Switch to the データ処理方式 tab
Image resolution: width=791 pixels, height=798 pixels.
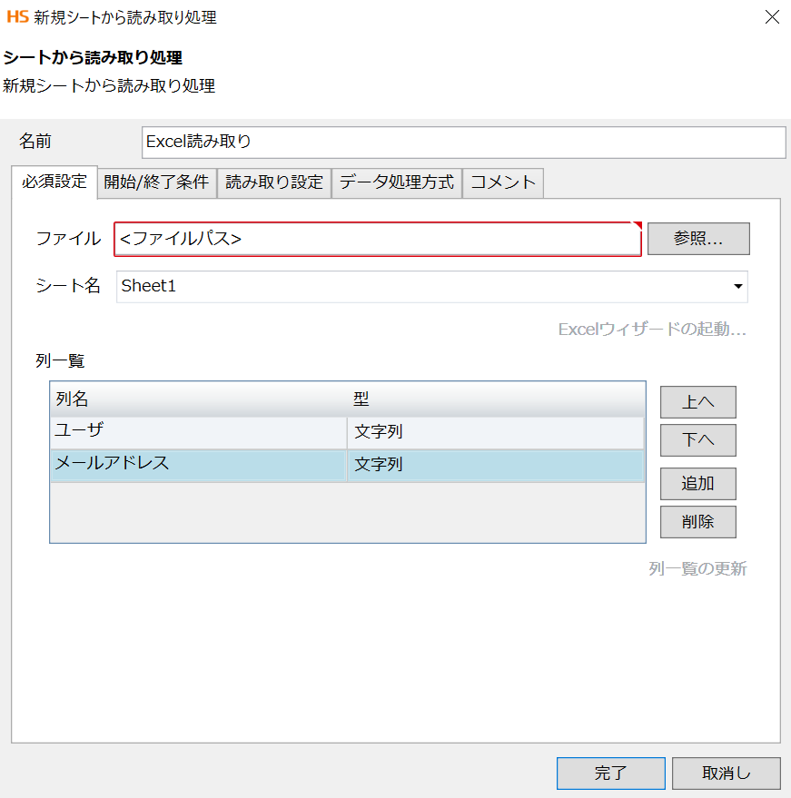click(x=397, y=182)
